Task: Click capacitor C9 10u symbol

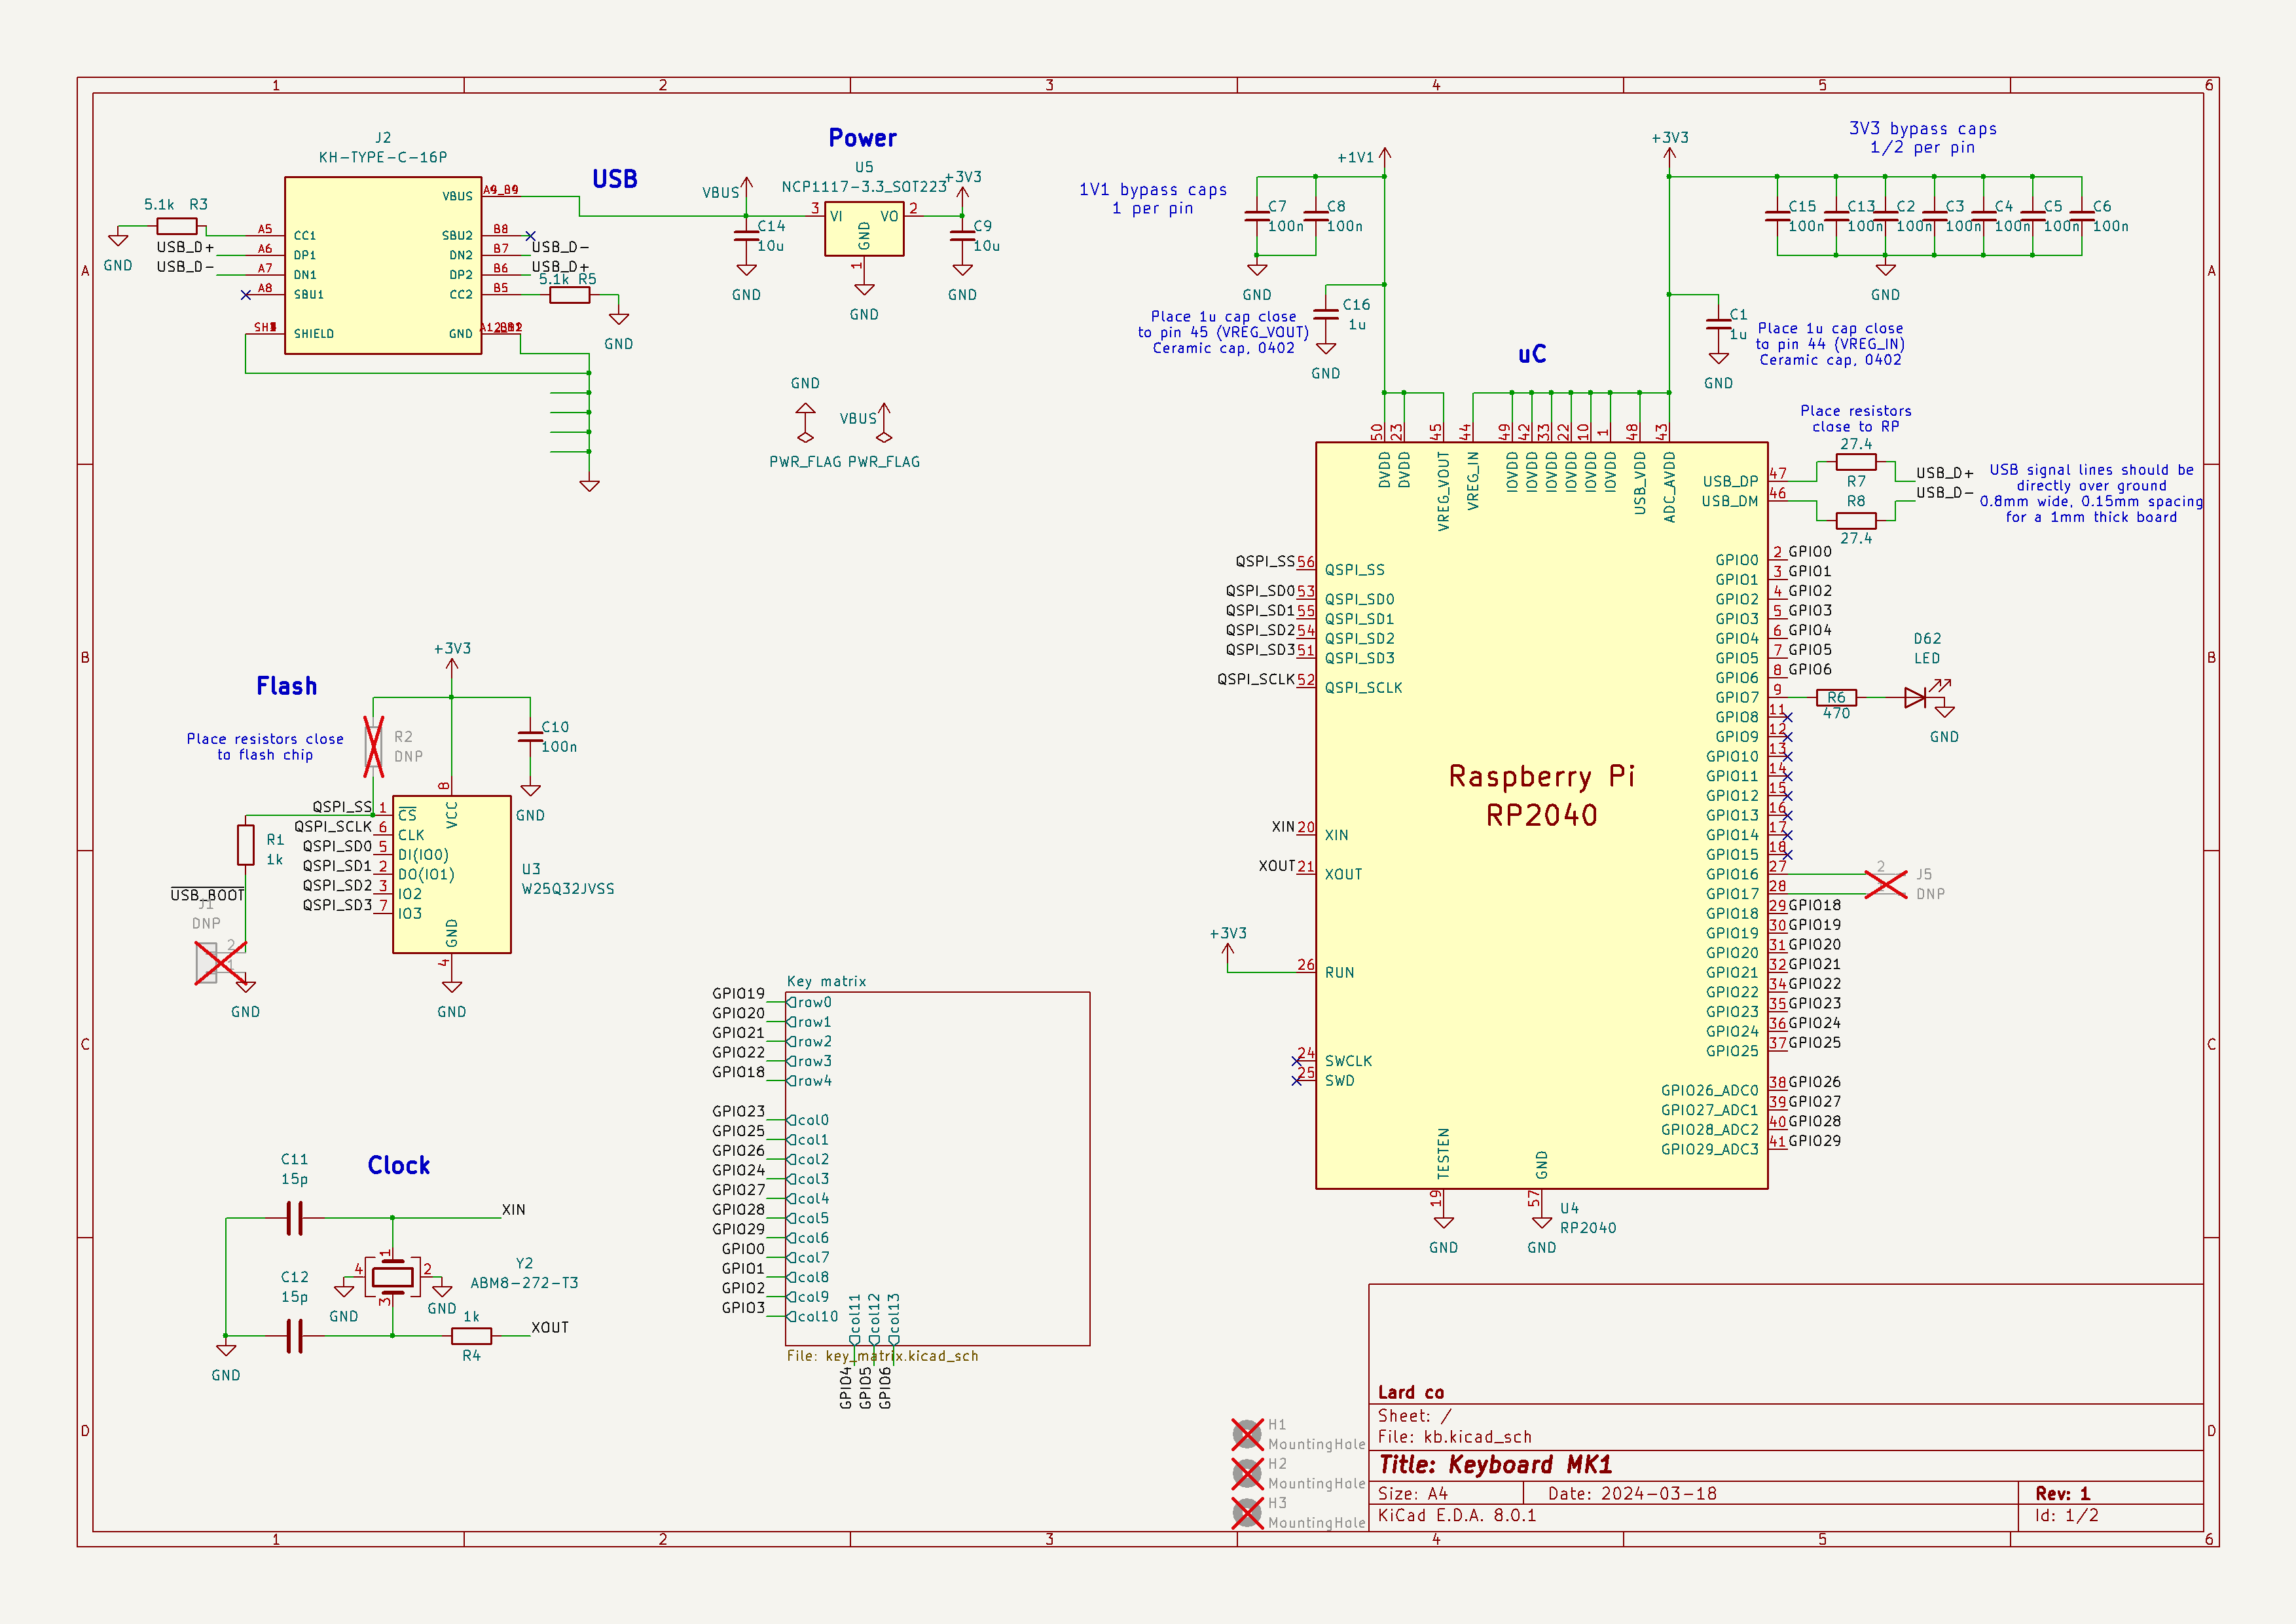Action: [962, 235]
